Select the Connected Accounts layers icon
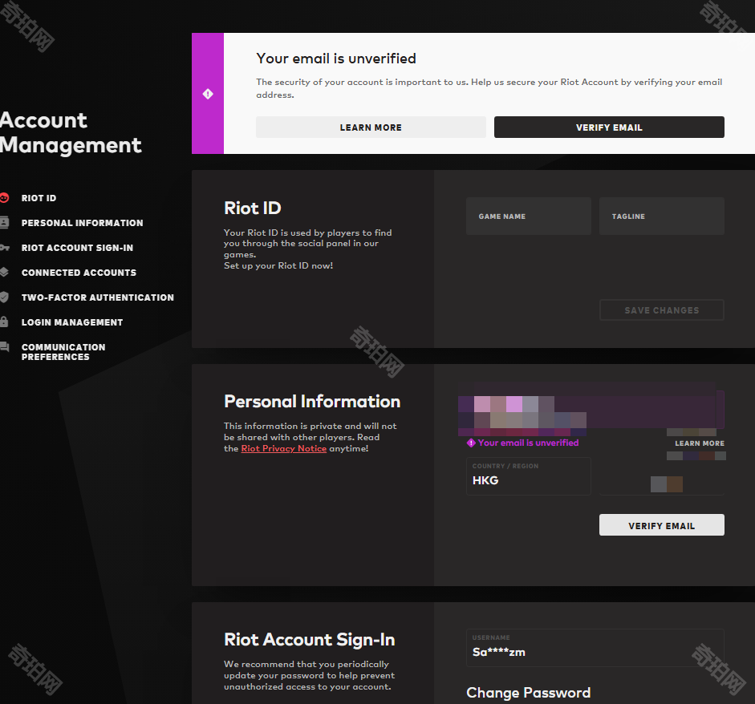 (4, 273)
